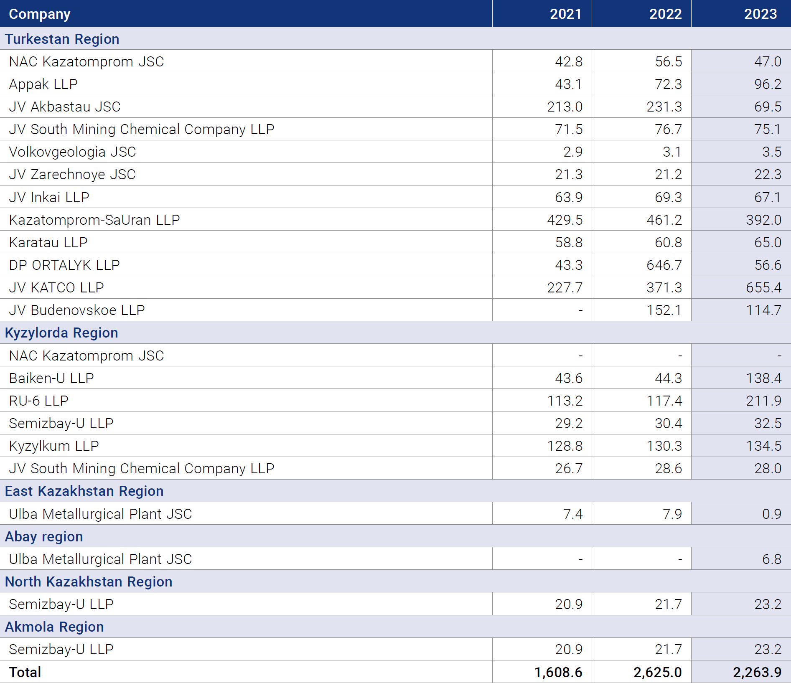Select Kyzylkum 2021 value 128.8

pyautogui.click(x=565, y=446)
